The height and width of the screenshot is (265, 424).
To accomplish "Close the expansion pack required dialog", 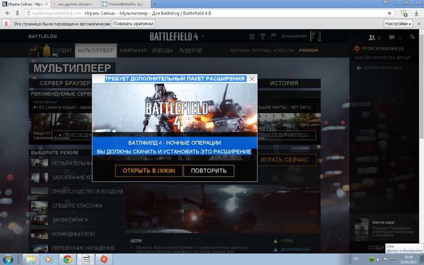I will (x=252, y=79).
